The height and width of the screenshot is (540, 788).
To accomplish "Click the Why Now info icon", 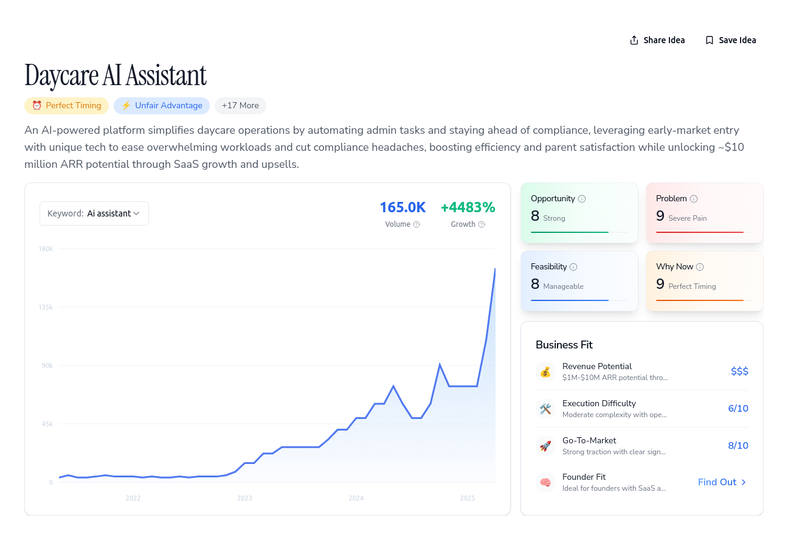I will (x=700, y=267).
